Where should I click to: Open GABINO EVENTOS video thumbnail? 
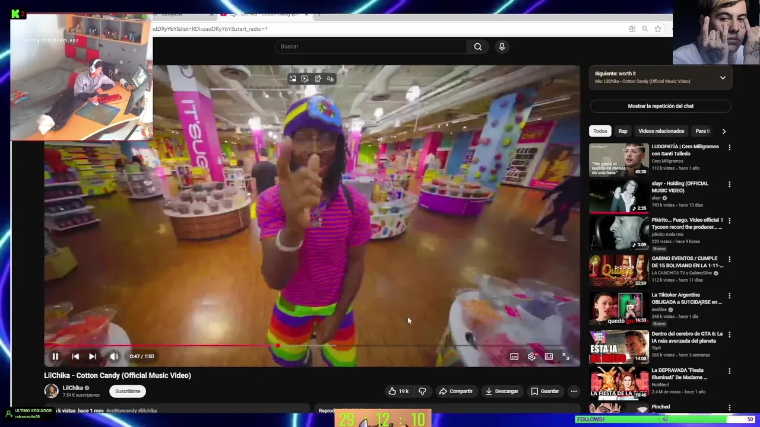(x=619, y=271)
